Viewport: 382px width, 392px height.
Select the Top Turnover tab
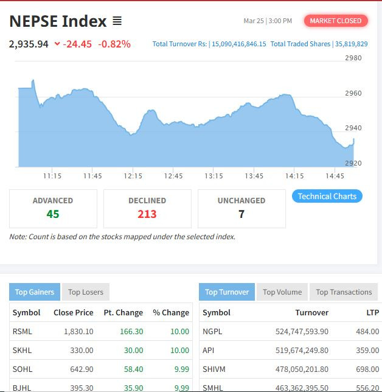tap(227, 292)
